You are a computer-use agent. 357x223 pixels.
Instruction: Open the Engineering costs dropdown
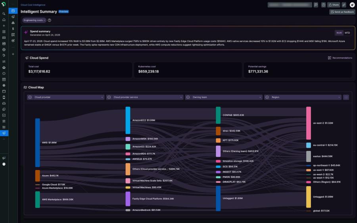[x=34, y=20]
